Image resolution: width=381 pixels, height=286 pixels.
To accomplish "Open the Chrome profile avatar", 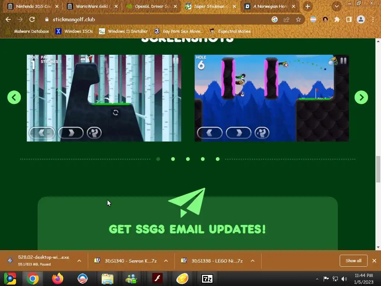I will coord(361,19).
